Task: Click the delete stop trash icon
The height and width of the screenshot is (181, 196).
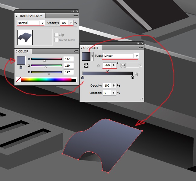Action: point(136,74)
